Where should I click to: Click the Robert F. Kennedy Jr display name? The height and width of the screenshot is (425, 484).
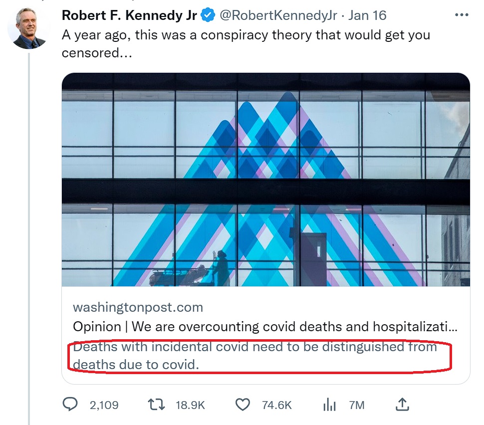pyautogui.click(x=129, y=15)
